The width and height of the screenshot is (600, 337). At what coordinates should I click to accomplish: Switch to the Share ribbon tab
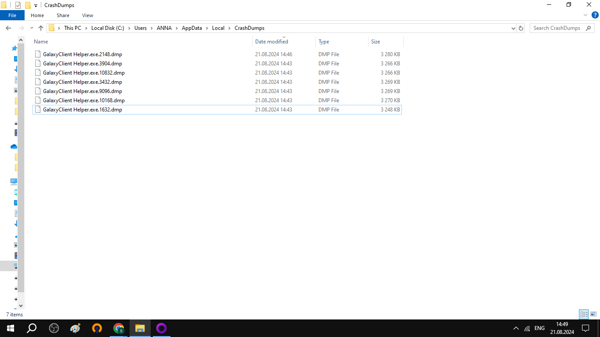[x=63, y=15]
